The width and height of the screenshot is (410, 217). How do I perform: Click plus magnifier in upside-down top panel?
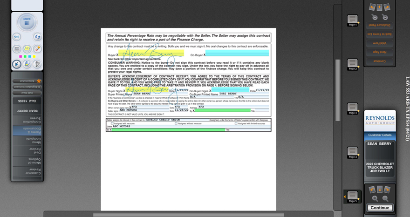click(375, 17)
